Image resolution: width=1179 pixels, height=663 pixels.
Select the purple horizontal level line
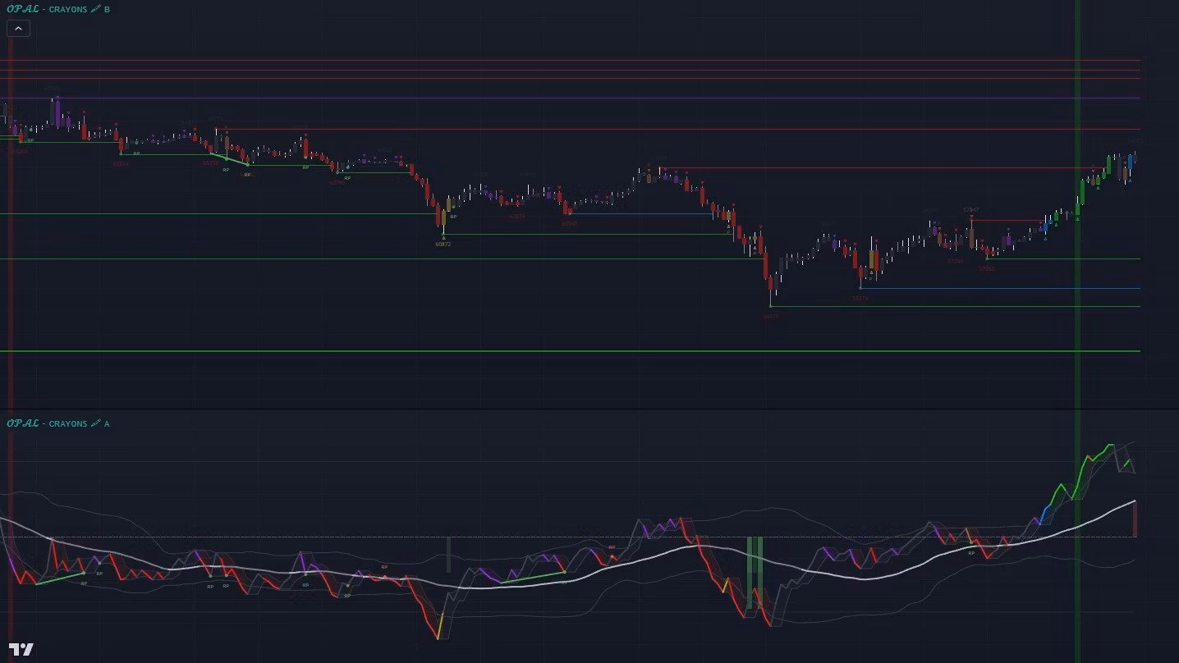575,98
